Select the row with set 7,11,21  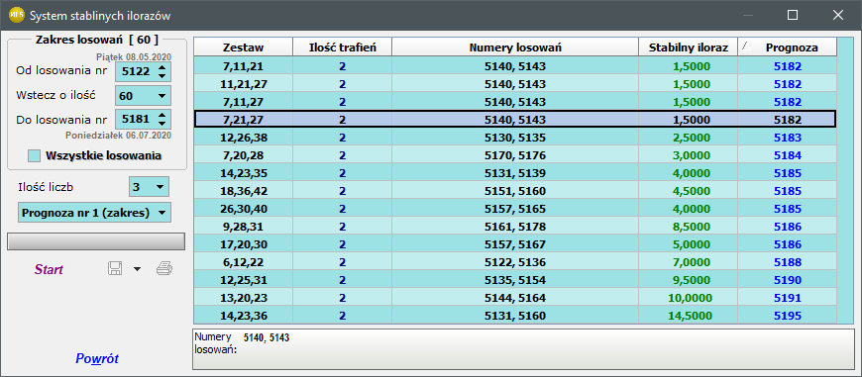(515, 66)
